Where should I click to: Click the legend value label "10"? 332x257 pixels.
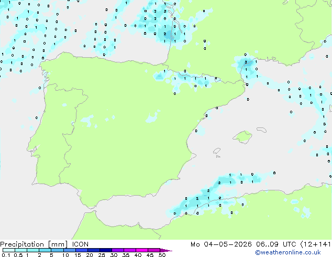[x=65, y=255]
